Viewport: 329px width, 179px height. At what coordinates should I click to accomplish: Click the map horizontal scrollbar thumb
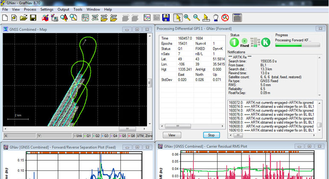pyautogui.click(x=127, y=129)
